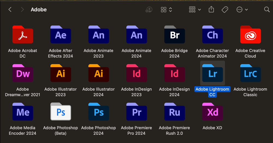The width and height of the screenshot is (273, 143).
Task: Select the Adobe Animate 2024 folder icon
Action: coord(137,34)
